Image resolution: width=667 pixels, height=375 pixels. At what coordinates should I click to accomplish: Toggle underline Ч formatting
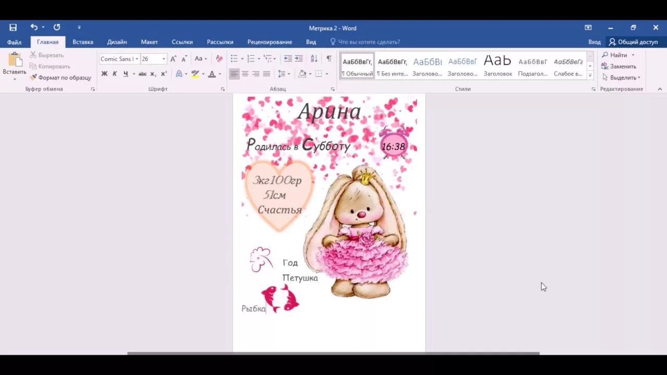[x=126, y=74]
